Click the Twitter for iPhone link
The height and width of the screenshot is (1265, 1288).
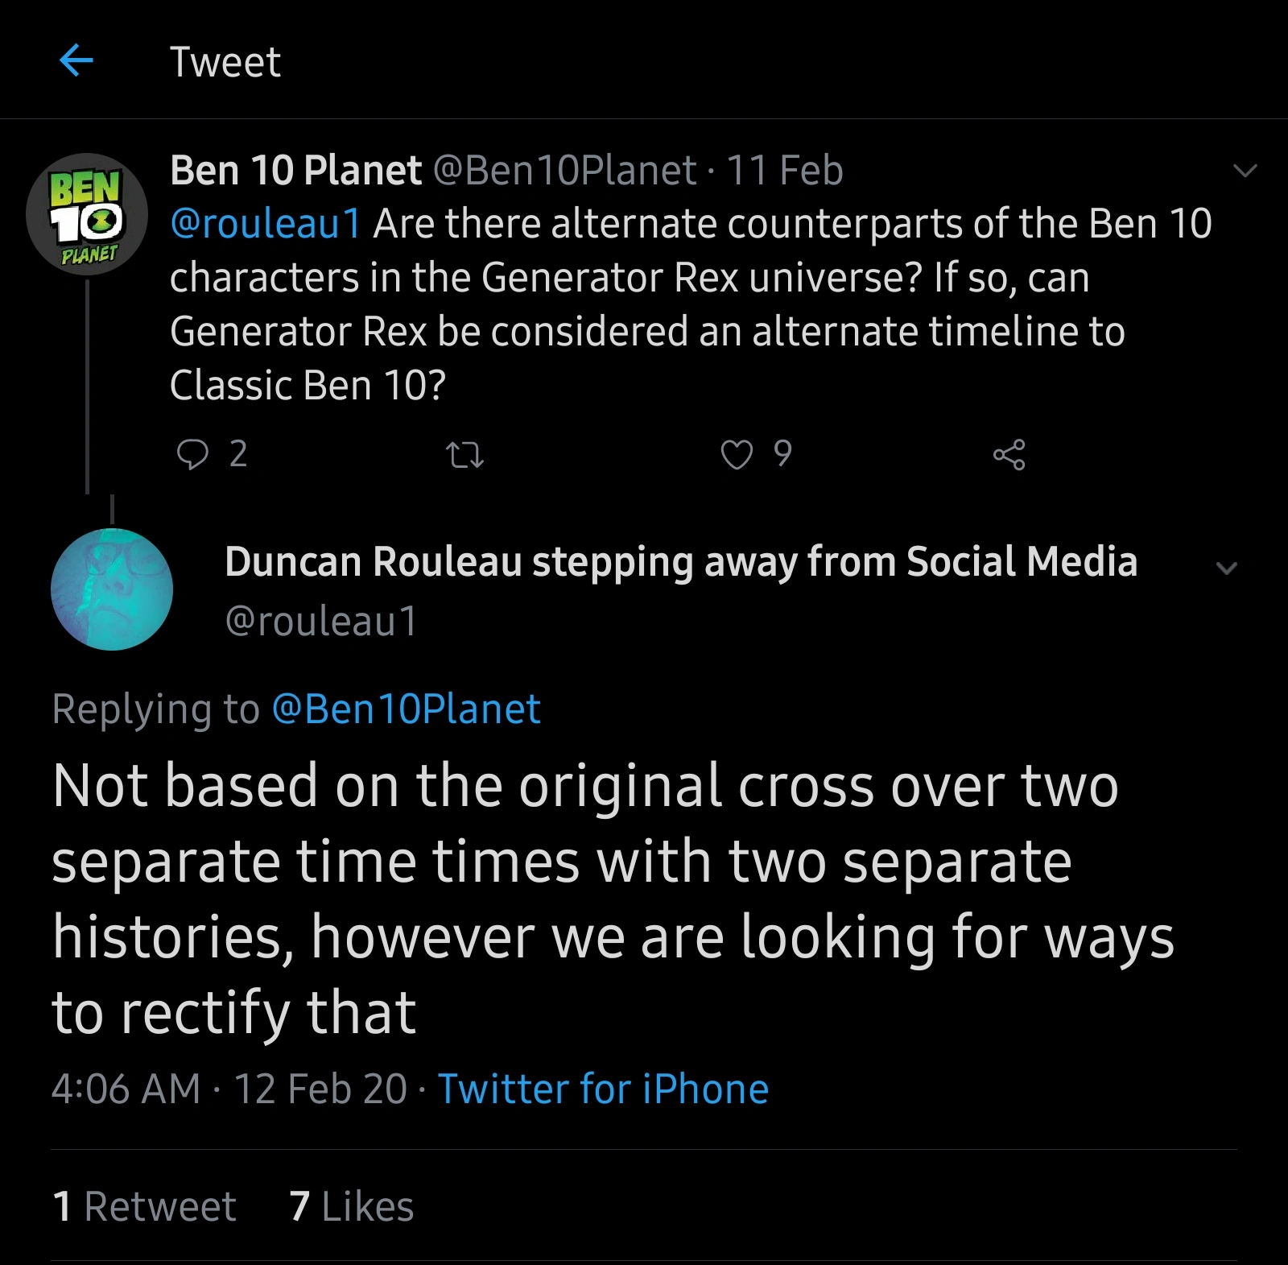tap(603, 1089)
